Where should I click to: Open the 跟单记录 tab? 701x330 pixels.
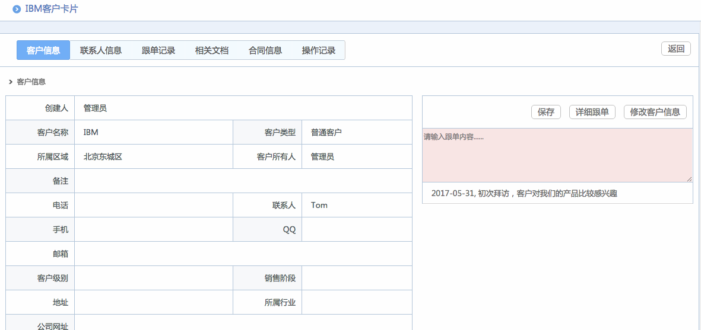coord(158,50)
